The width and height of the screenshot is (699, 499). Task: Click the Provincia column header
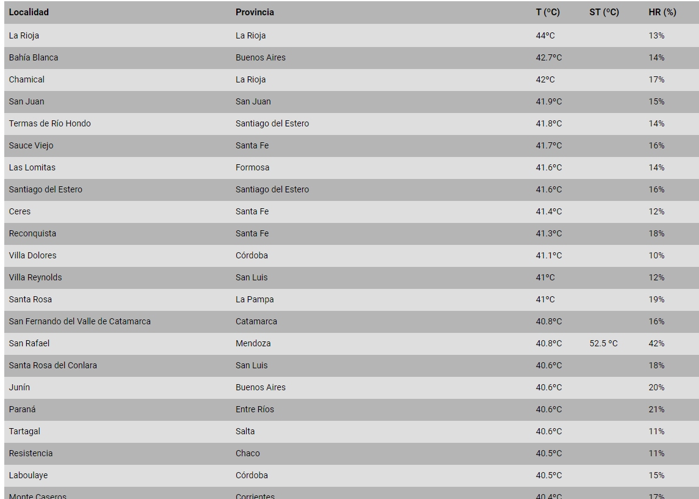pos(255,12)
